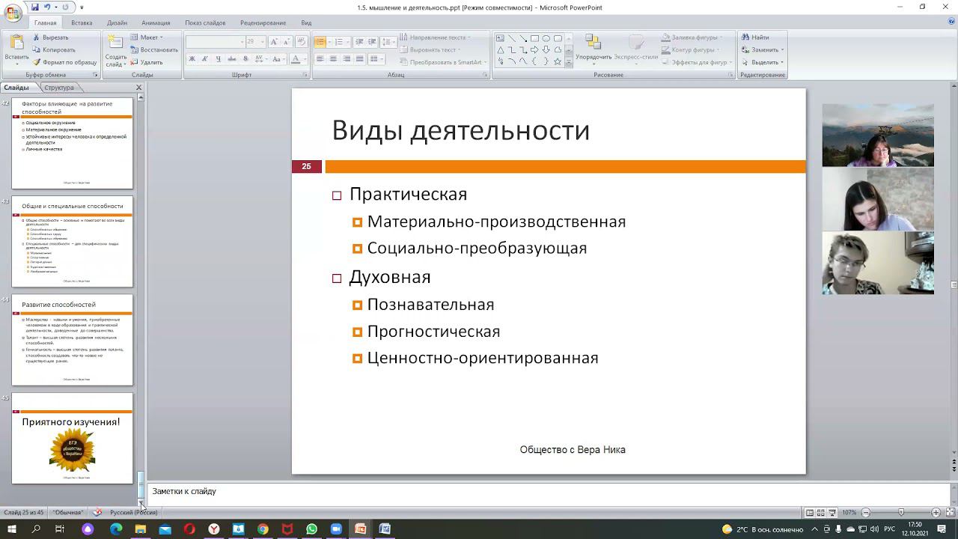Toggle bulleted list button
Screen dimensions: 958x539
click(321, 42)
